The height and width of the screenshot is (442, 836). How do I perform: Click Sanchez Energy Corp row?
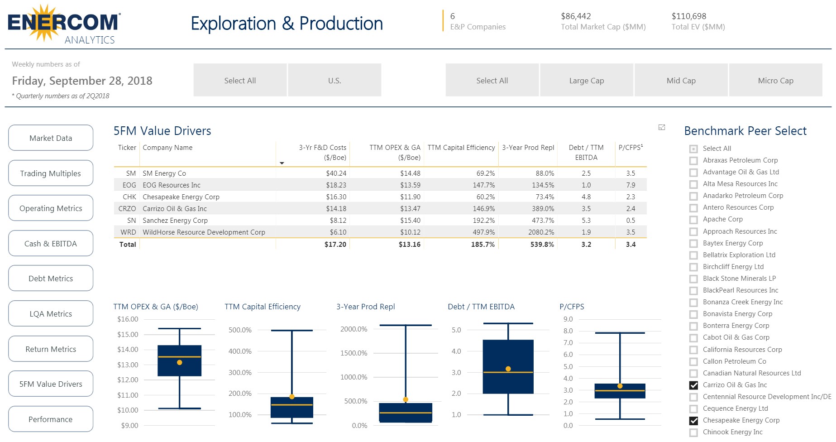tap(380, 221)
